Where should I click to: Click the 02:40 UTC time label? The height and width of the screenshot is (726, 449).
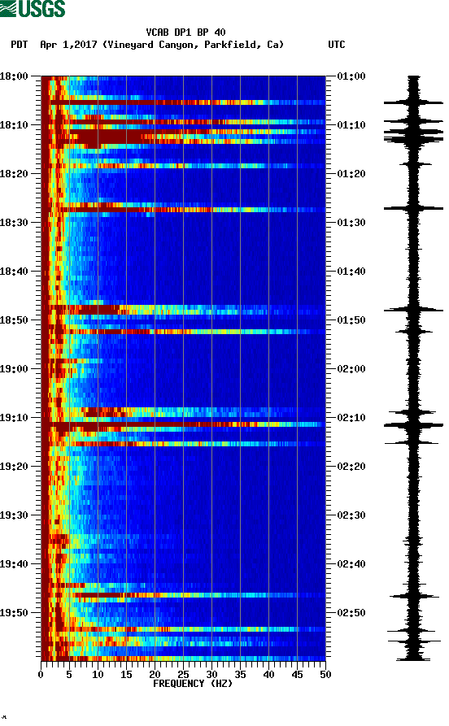coord(351,564)
